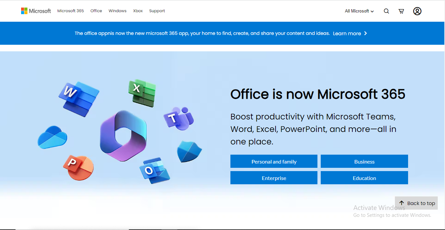This screenshot has width=445, height=230.
Task: Click the Back to top button
Action: 416,203
